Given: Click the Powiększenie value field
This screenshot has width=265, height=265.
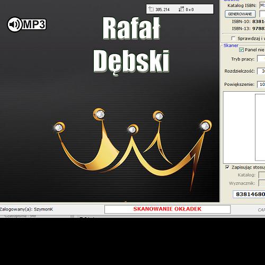Looking at the screenshot, I should click(261, 84).
